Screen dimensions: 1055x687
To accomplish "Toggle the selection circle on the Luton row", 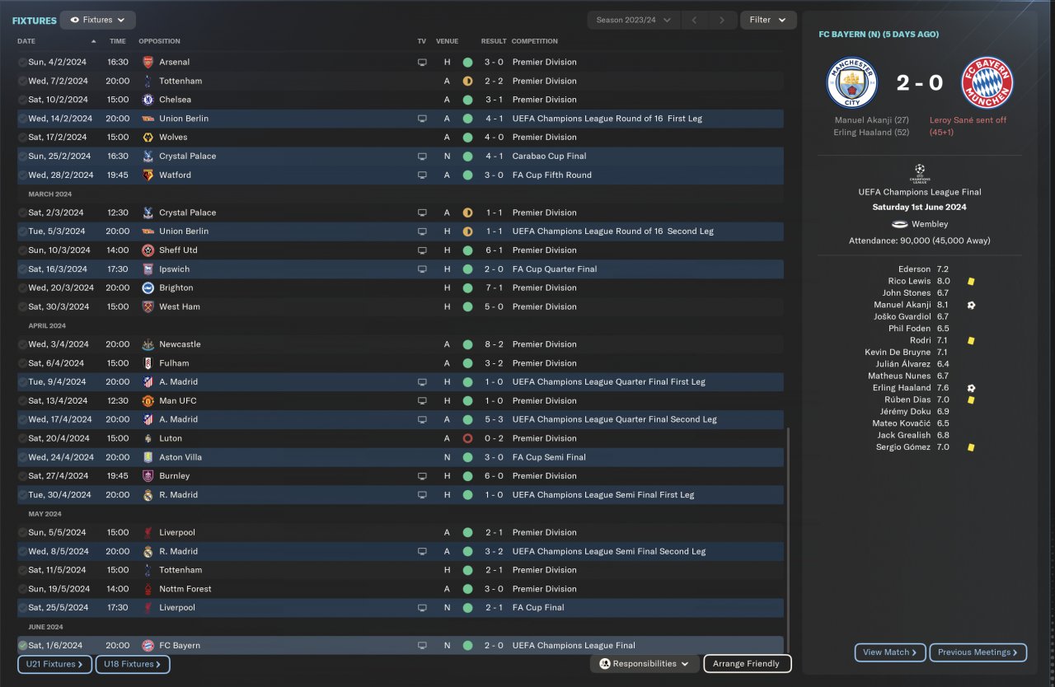I will 22,438.
